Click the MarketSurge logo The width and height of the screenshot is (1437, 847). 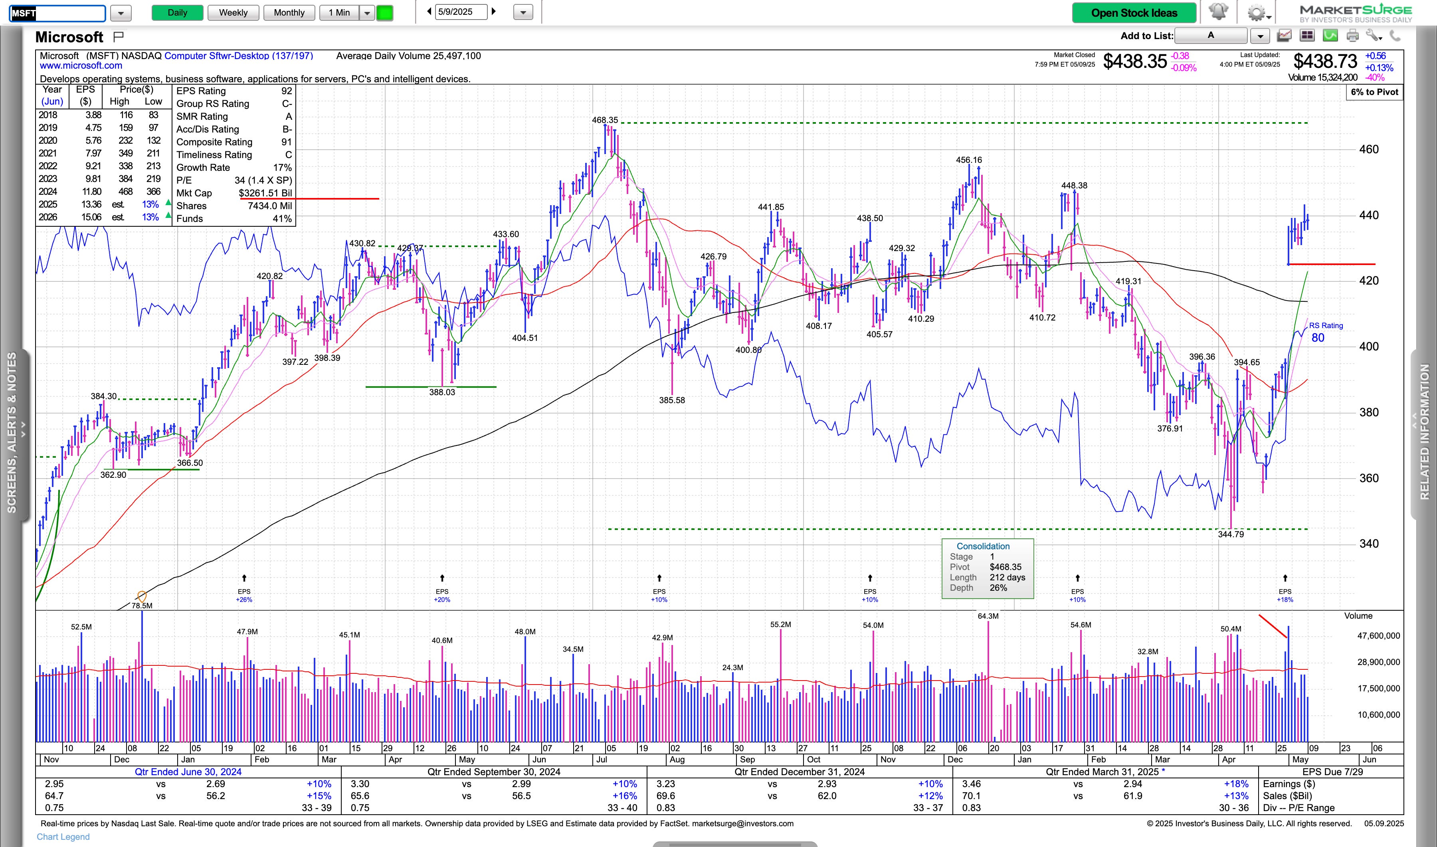point(1356,13)
